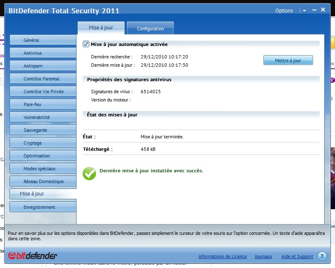Viewport: 335px width, 268px height.
Task: Open the Options dropdown arrow
Action: coord(304,11)
